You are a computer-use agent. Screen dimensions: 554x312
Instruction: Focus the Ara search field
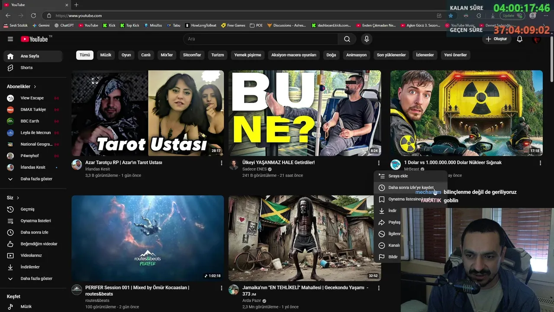[x=261, y=39]
